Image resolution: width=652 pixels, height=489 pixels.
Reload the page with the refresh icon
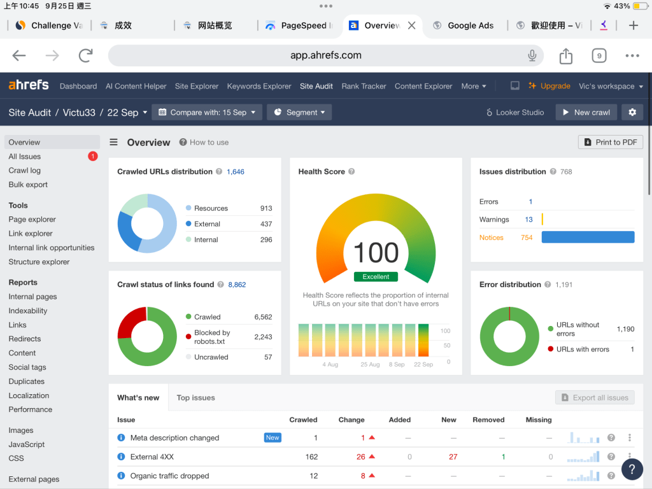[x=85, y=56]
